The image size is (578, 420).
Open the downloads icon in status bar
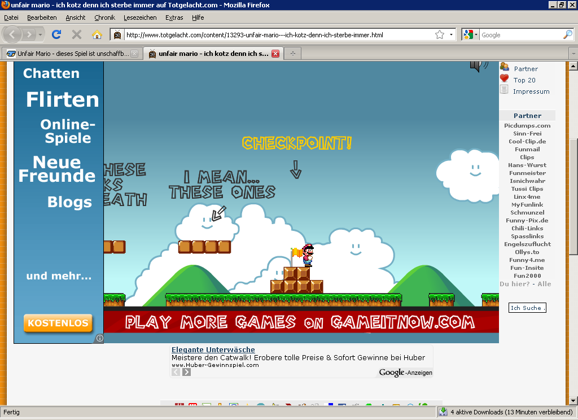(x=443, y=412)
